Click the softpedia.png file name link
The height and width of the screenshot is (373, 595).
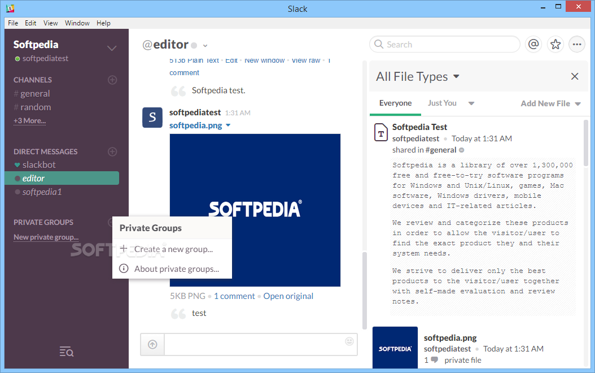pyautogui.click(x=196, y=125)
